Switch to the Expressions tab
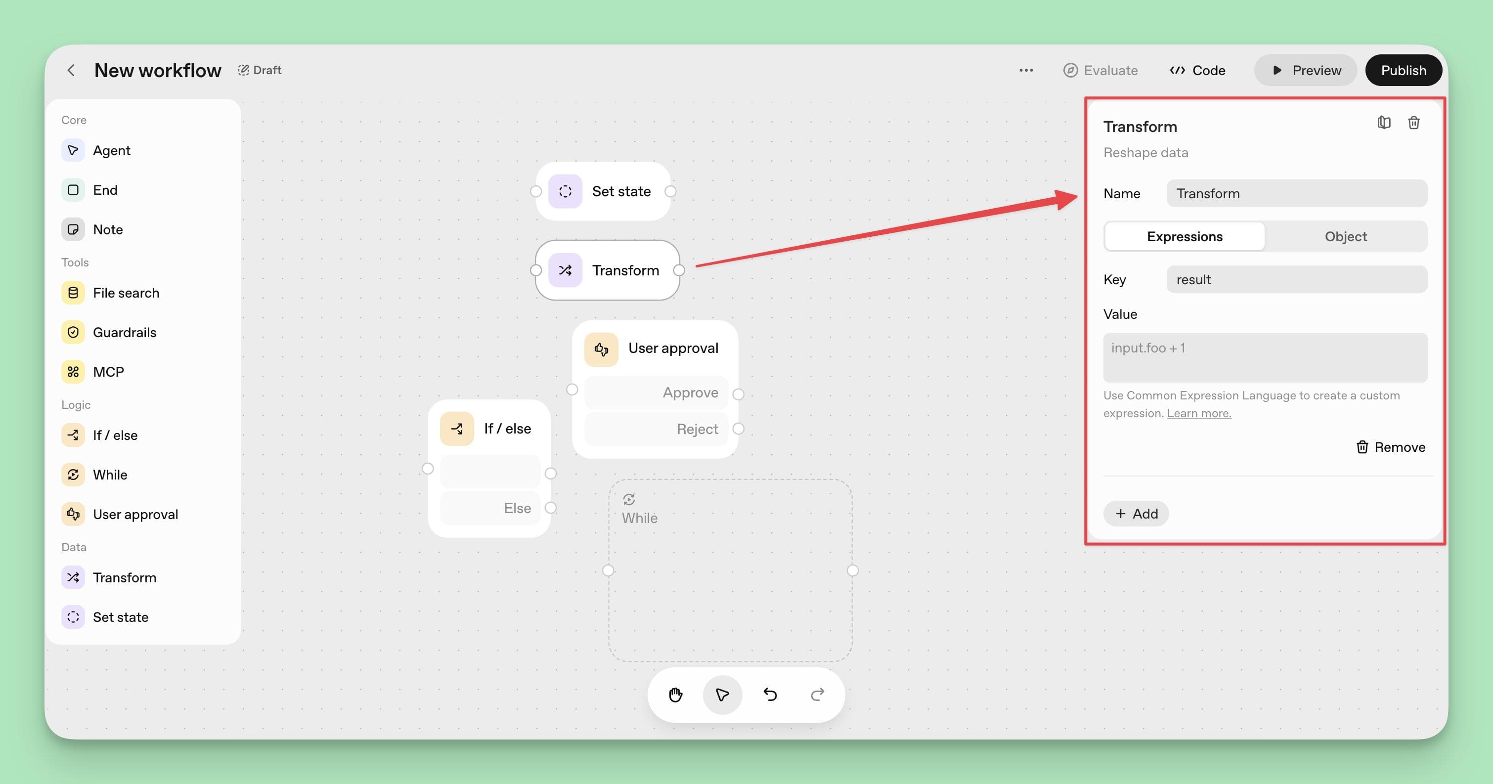 click(x=1184, y=236)
